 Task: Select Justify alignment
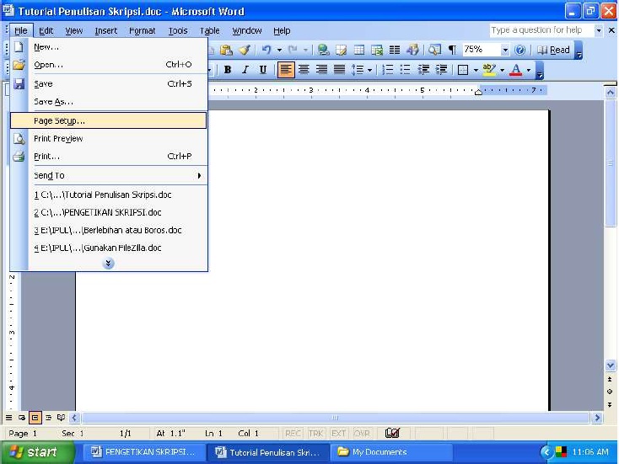[339, 70]
